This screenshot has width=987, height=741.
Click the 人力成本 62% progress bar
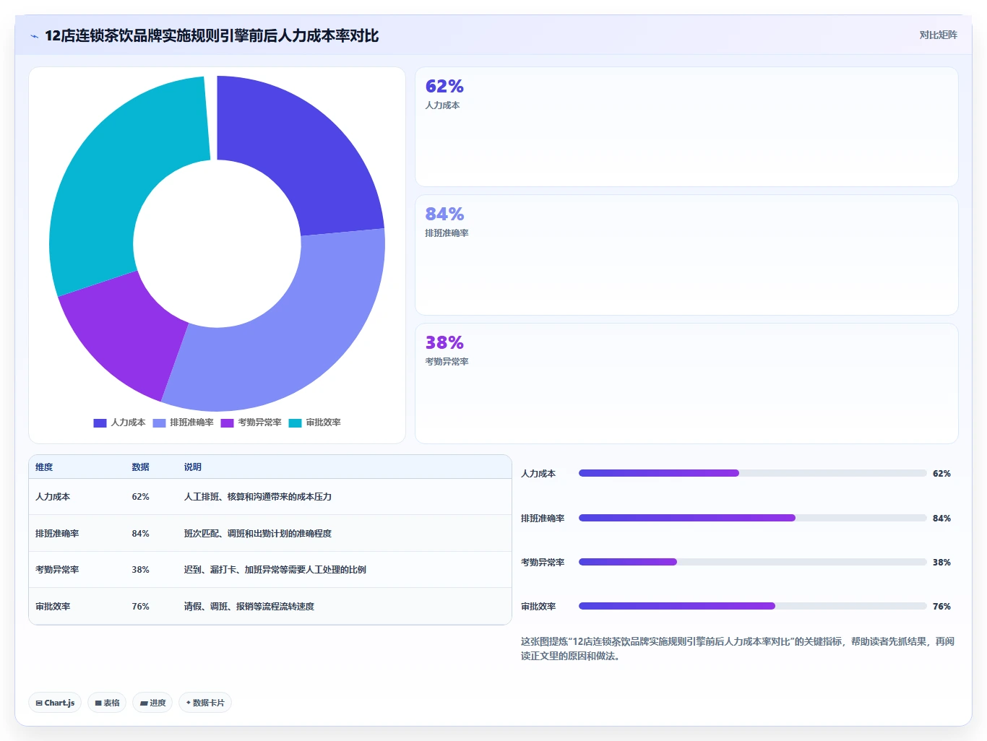tap(752, 473)
